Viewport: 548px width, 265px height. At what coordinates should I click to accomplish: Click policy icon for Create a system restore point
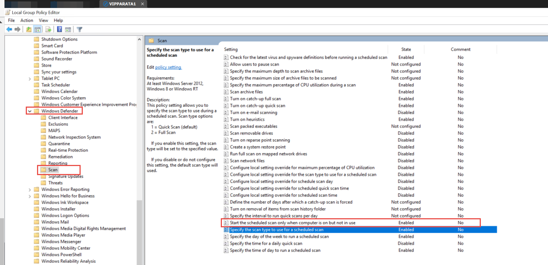226,147
